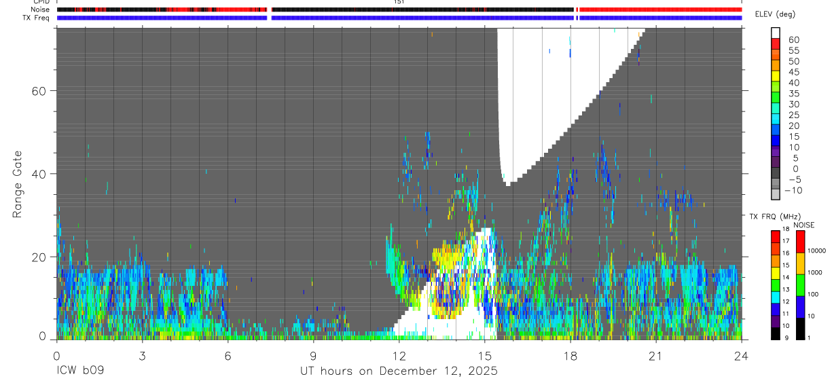The image size is (834, 385).
Task: Click the red-and-black Noise status bar
Action: pyautogui.click(x=399, y=10)
